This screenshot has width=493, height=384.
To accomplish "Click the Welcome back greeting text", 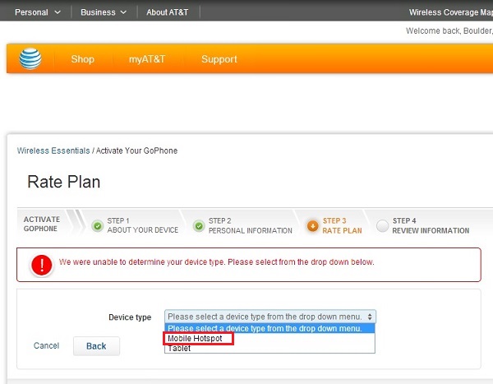I will 449,31.
